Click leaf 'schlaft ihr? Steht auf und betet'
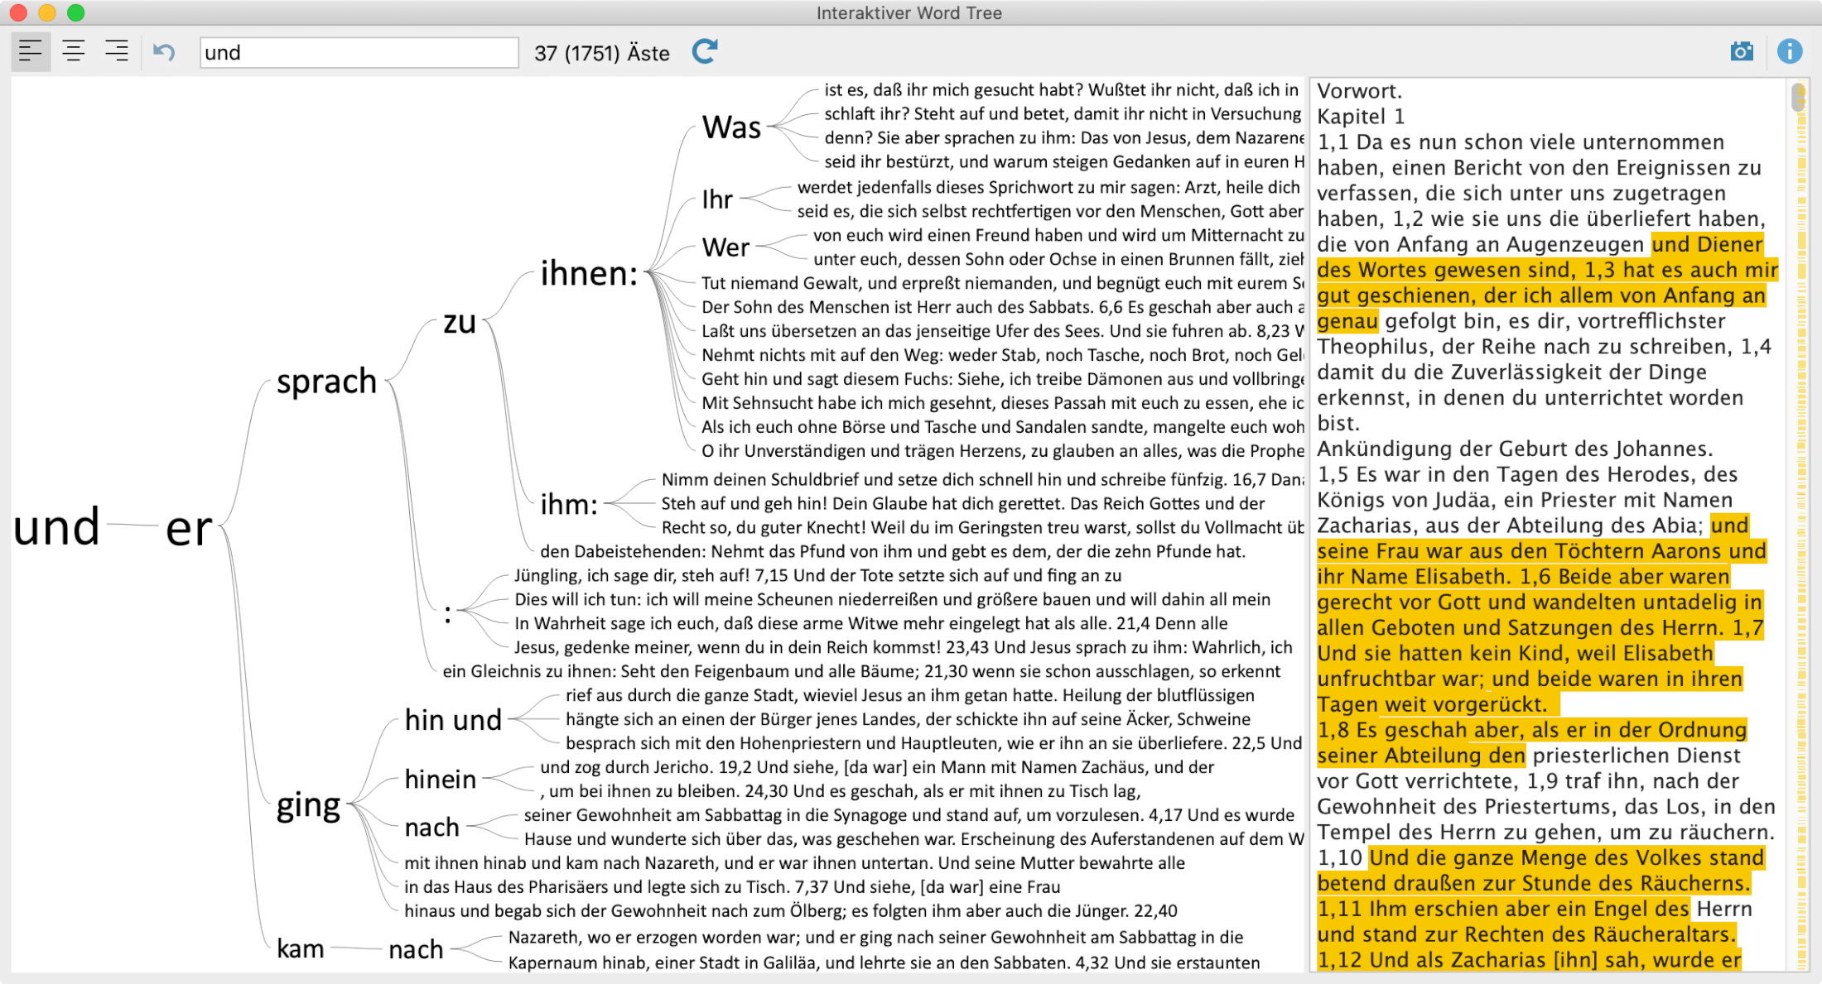Image resolution: width=1822 pixels, height=984 pixels. [1063, 113]
